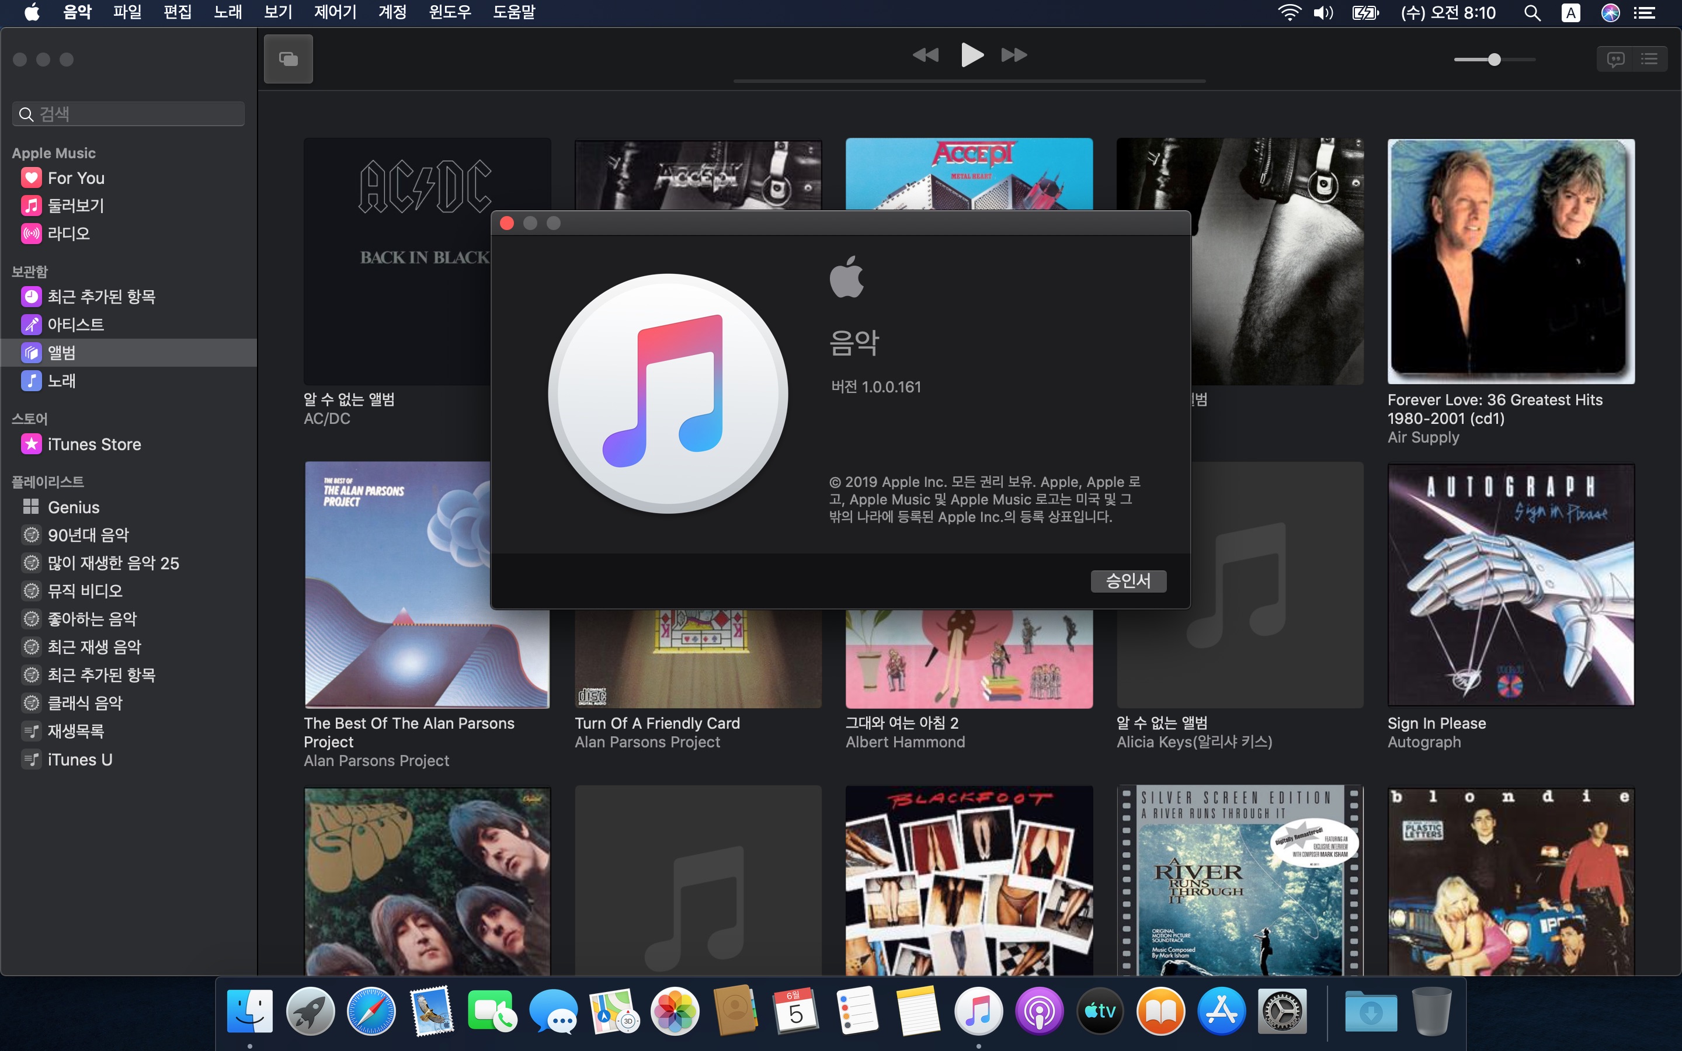
Task: Open the Genius playlist
Action: click(128, 507)
